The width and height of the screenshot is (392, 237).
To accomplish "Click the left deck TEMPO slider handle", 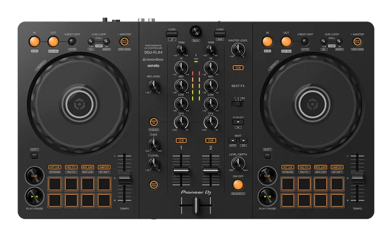I will point(124,178).
